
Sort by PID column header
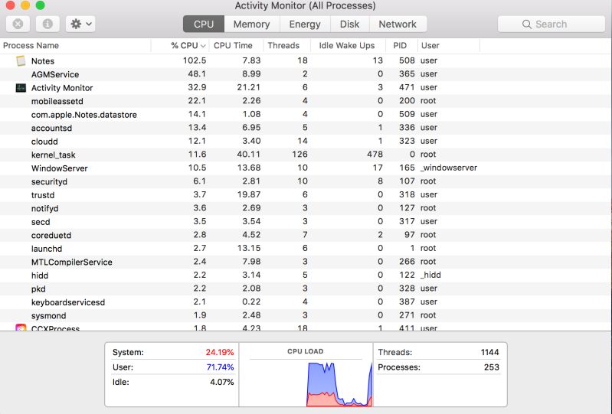click(400, 46)
